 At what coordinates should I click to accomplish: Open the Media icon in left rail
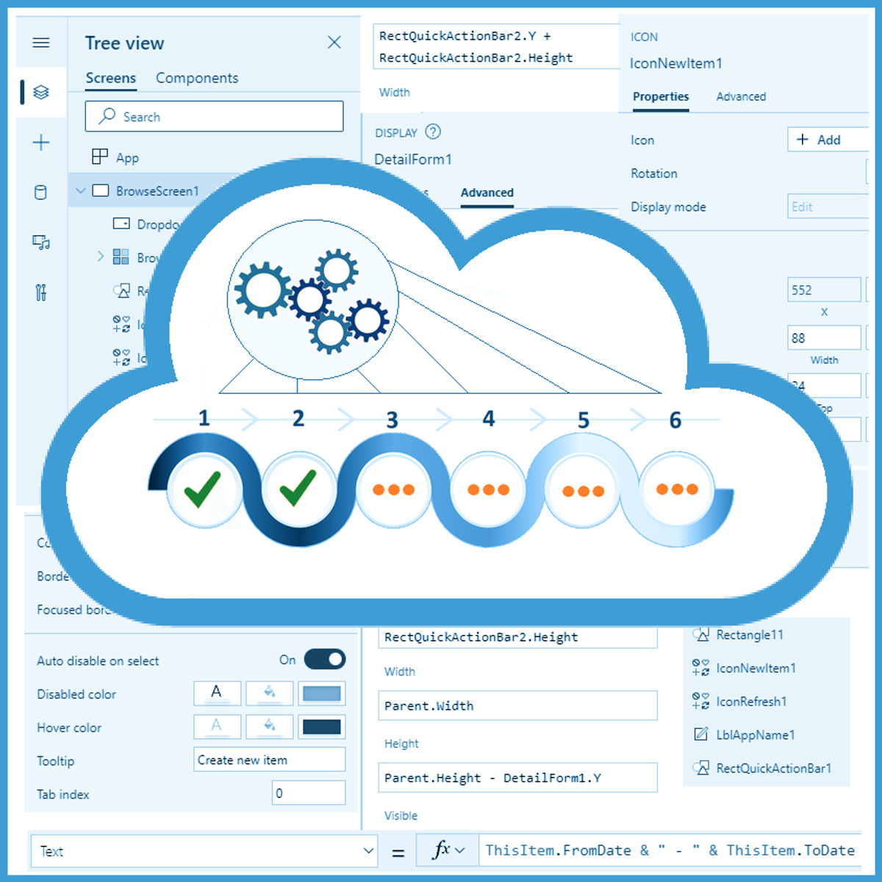point(41,242)
